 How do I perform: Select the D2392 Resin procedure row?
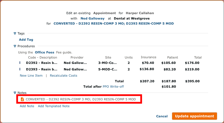coord(109,63)
